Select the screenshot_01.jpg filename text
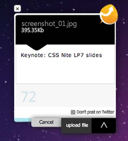 click(49, 24)
